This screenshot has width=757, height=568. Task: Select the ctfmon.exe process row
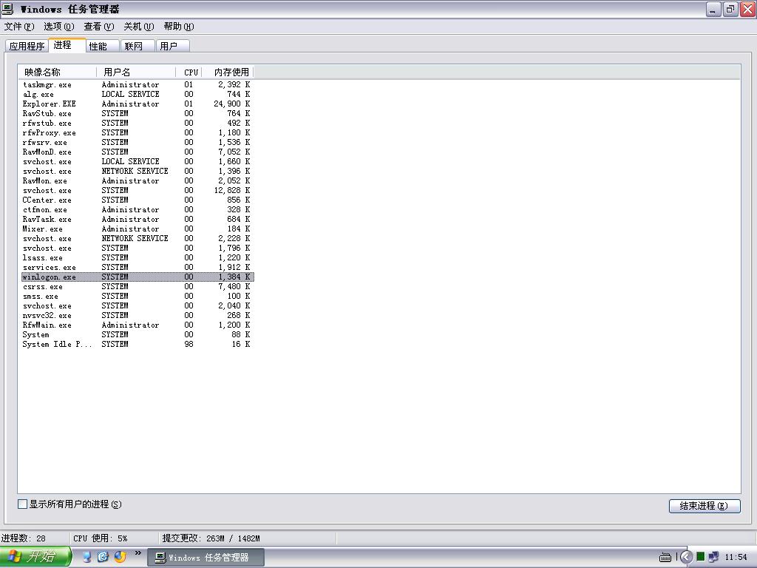137,209
